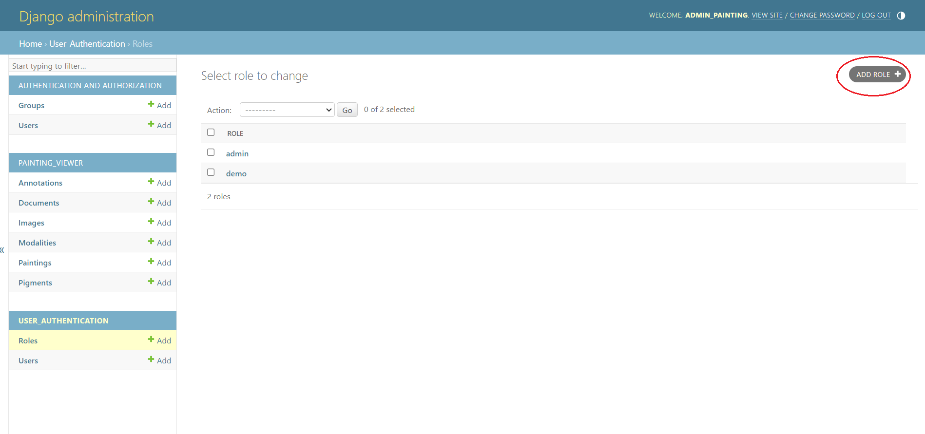
Task: Click the plus Add icon beside Annotations
Action: (151, 182)
